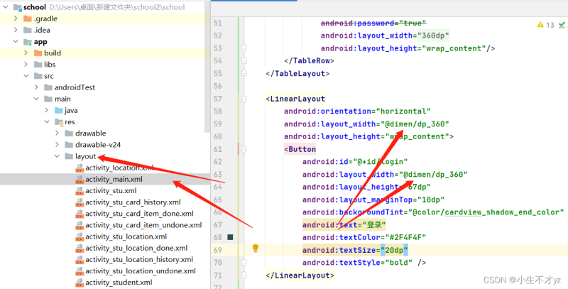568x289 pixels.
Task: Select activity_stu_card_item_undone.xml file
Action: (x=143, y=225)
